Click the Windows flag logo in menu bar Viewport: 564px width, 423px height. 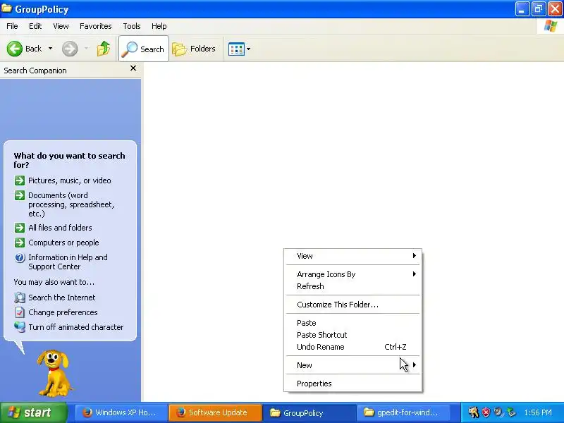551,26
